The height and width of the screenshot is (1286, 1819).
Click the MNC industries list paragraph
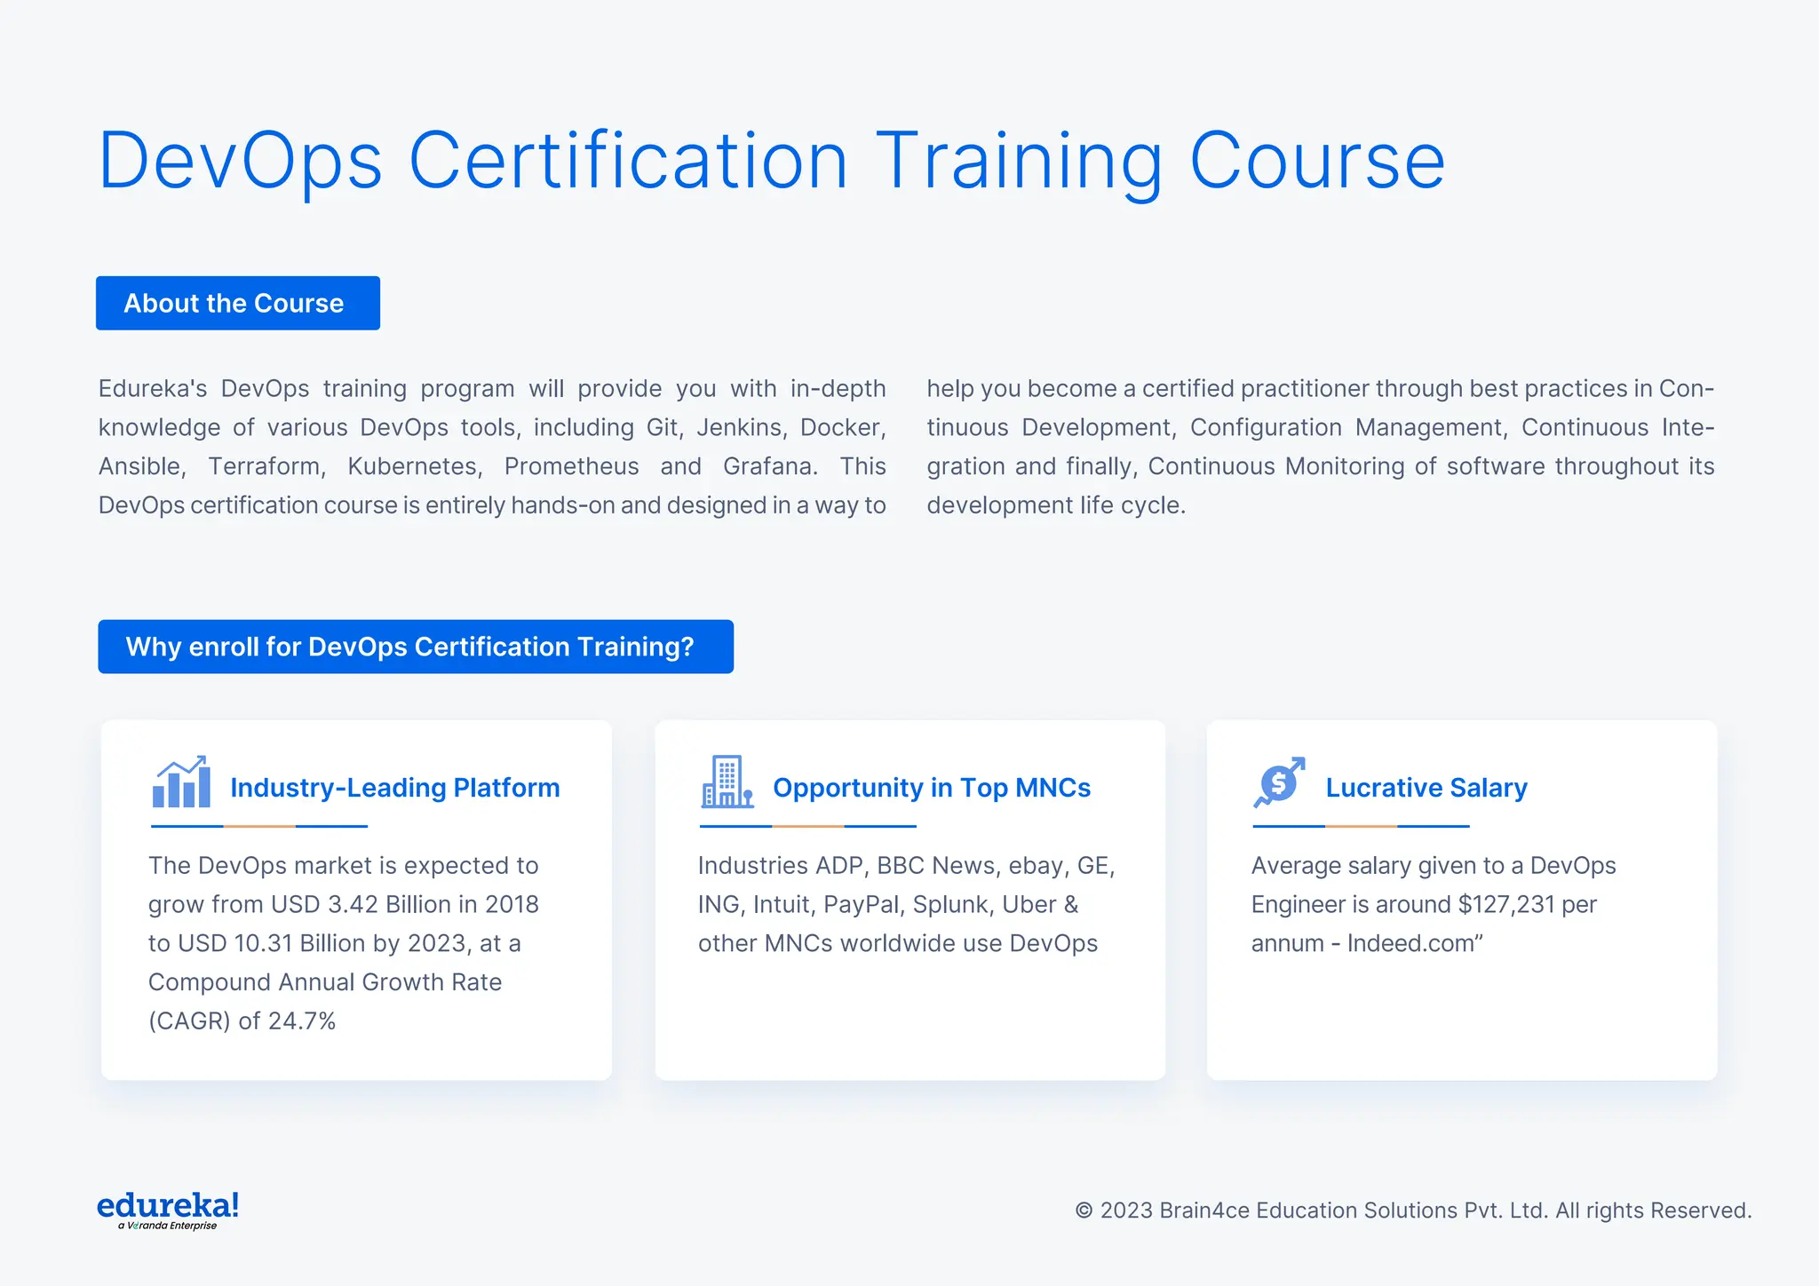906,904
